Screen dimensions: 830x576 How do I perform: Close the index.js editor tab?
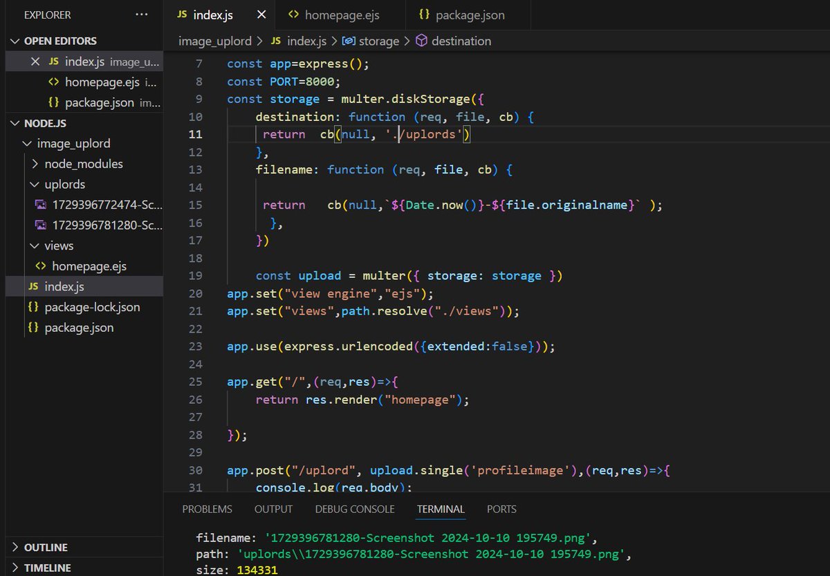pos(261,15)
